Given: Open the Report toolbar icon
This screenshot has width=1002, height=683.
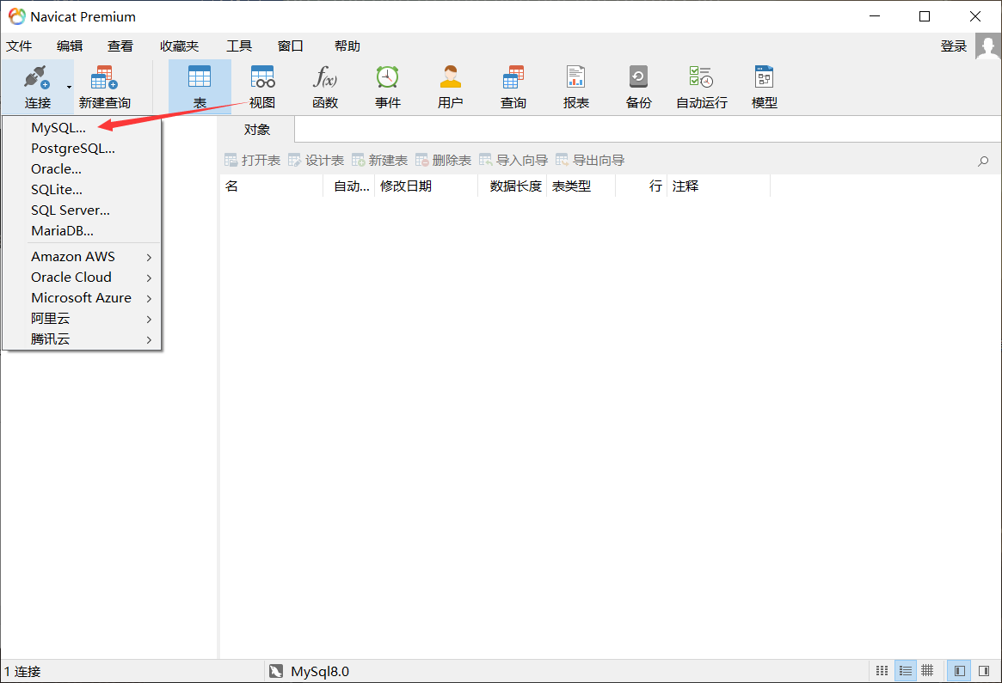Looking at the screenshot, I should (x=575, y=87).
